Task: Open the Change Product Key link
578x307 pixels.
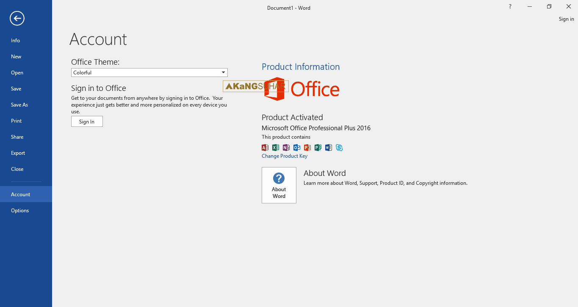Action: [x=285, y=156]
